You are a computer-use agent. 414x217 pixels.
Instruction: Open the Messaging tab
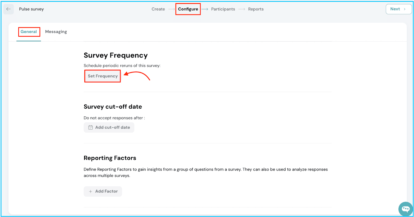pos(56,32)
